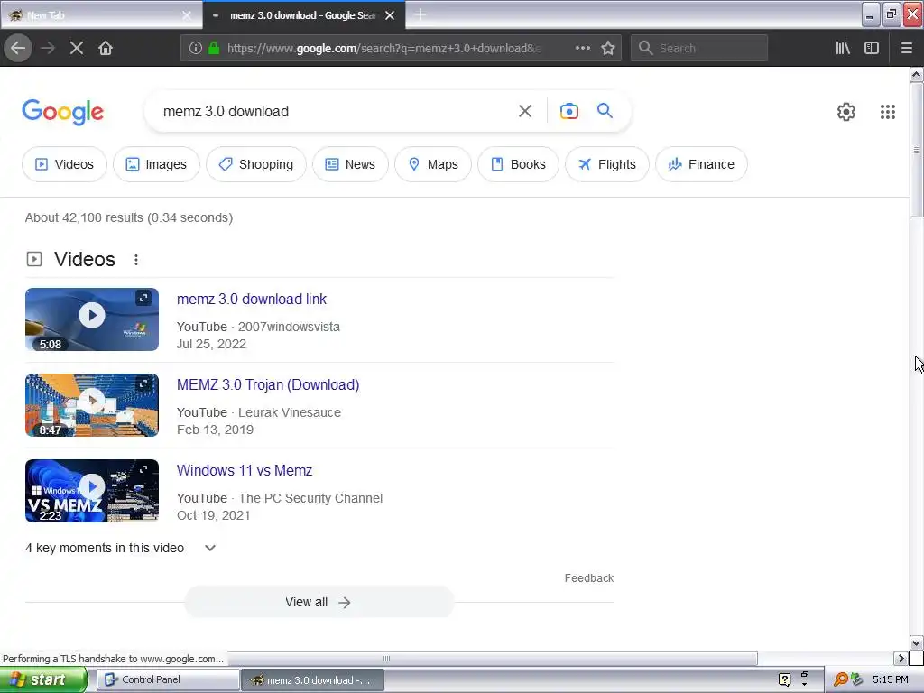The height and width of the screenshot is (693, 924).
Task: Focus the Google search input
Action: 336,111
